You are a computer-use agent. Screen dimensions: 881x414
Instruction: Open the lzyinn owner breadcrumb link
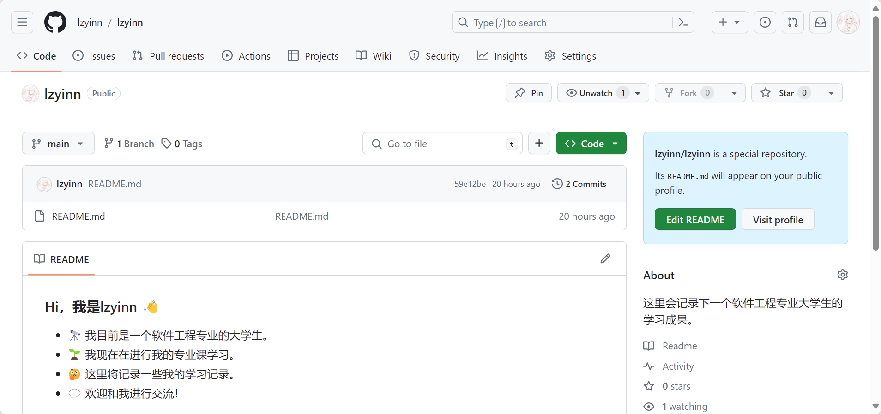(x=90, y=22)
